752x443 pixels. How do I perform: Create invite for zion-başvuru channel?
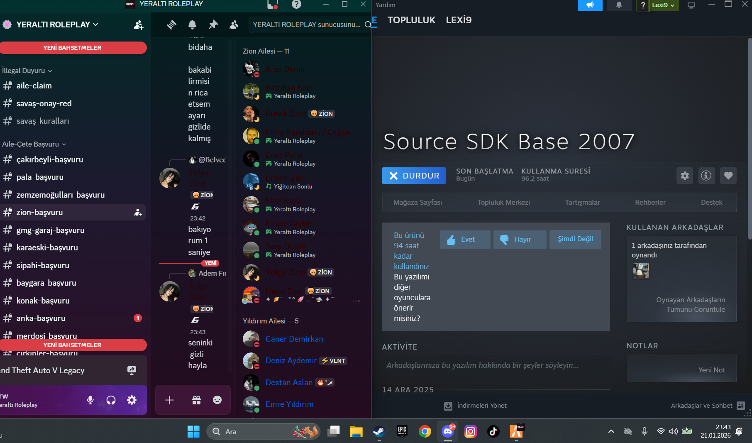click(138, 213)
